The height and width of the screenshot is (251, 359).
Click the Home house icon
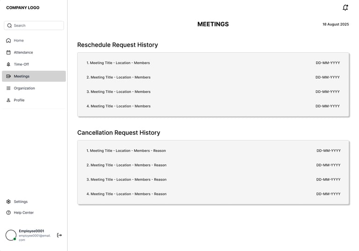8,41
